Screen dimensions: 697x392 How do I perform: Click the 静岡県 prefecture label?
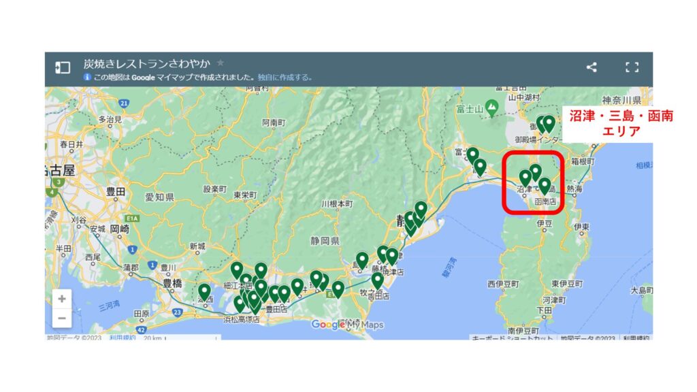pyautogui.click(x=325, y=241)
